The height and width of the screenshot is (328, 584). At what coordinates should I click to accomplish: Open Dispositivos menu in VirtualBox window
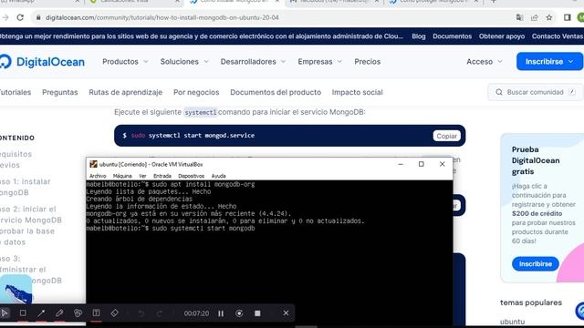tap(191, 176)
